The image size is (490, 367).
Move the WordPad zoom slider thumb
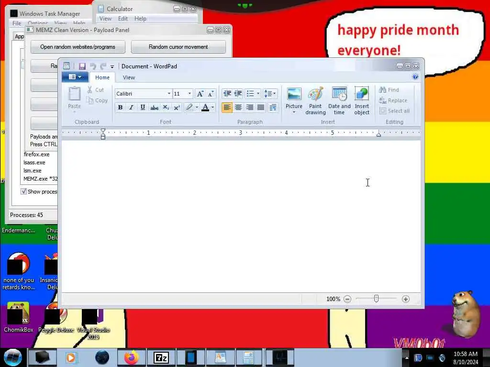376,299
